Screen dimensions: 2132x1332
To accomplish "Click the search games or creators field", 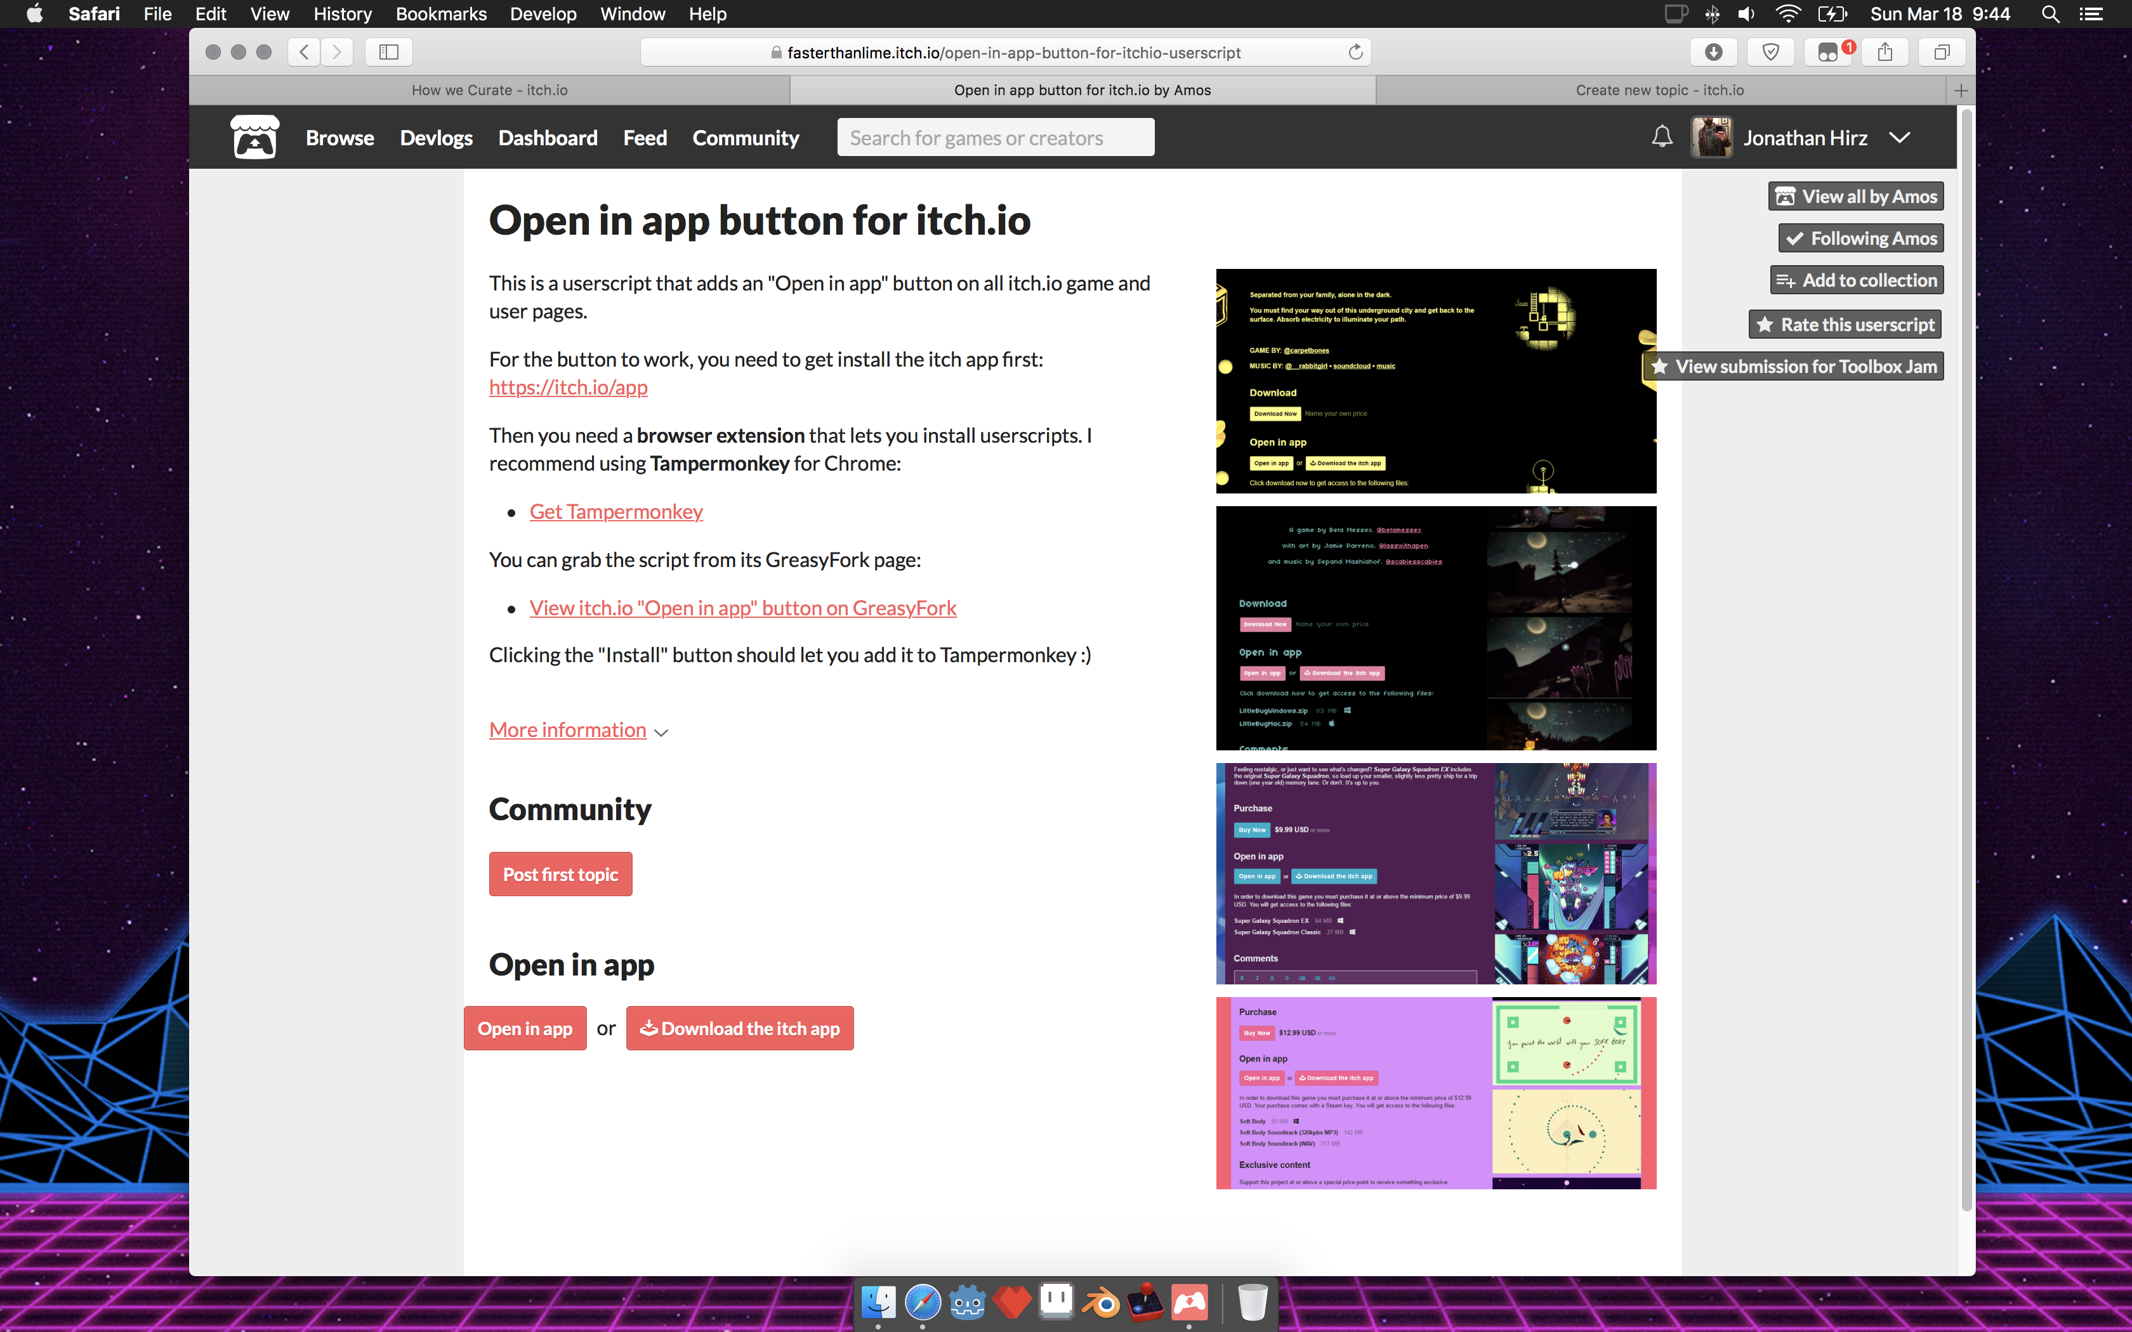I will [x=996, y=138].
